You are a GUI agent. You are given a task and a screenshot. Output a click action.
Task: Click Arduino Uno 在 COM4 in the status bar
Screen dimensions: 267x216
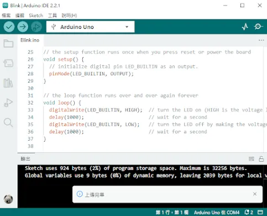[217, 212]
